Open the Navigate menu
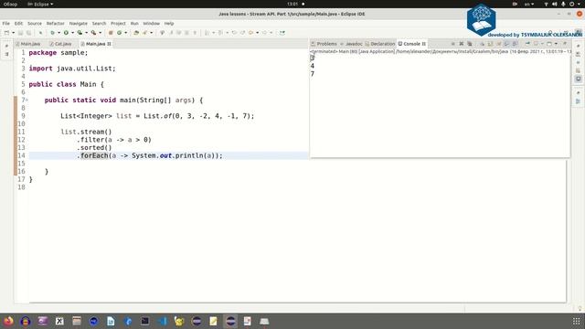 pyautogui.click(x=79, y=23)
